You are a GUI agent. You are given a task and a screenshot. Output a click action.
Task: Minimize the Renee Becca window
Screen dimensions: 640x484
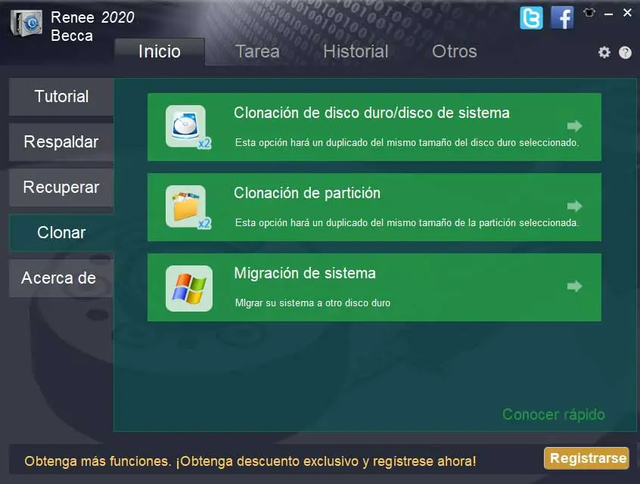point(608,14)
